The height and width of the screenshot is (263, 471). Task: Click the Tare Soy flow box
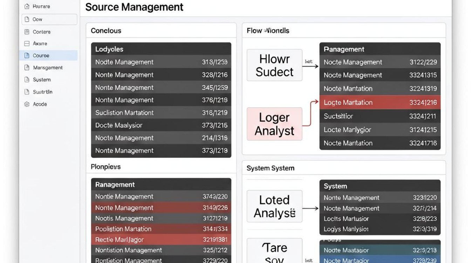[274, 251]
